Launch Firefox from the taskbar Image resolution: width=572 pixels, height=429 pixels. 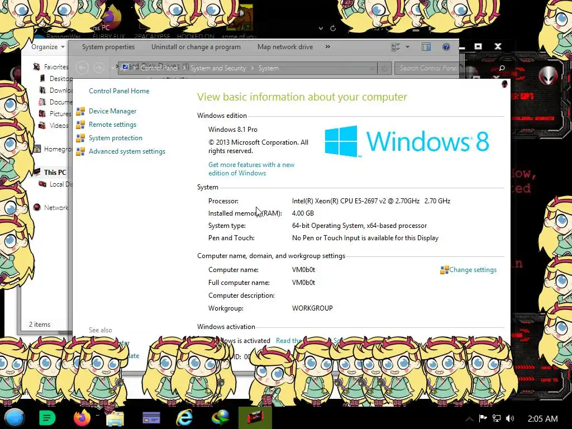(82, 418)
